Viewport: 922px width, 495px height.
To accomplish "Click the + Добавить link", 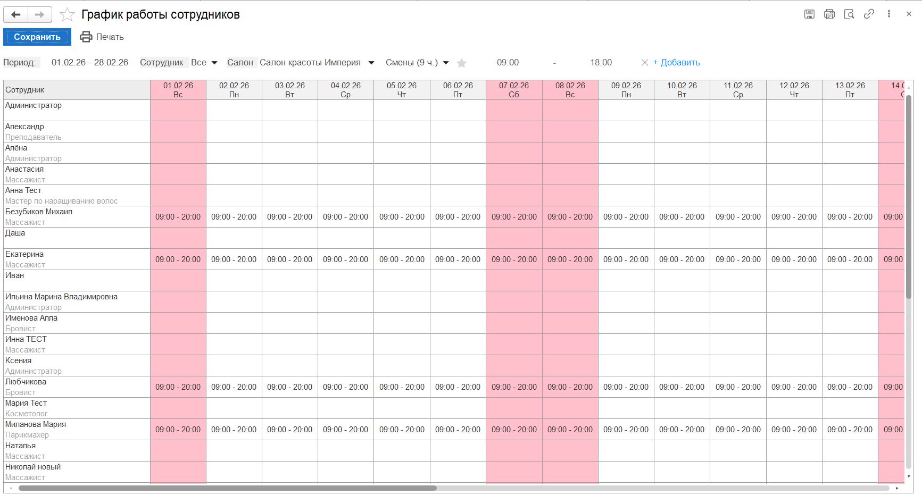I will click(x=676, y=63).
